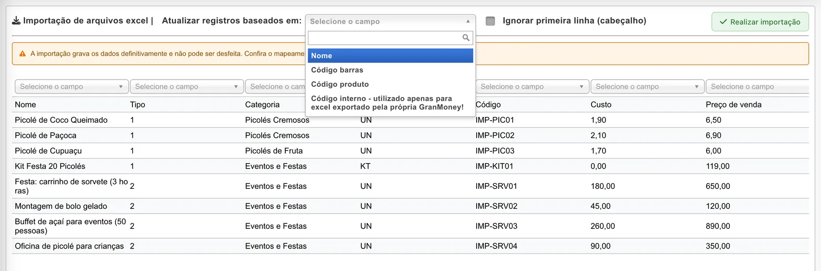Click the Nome column header
The width and height of the screenshot is (821, 271).
(25, 104)
